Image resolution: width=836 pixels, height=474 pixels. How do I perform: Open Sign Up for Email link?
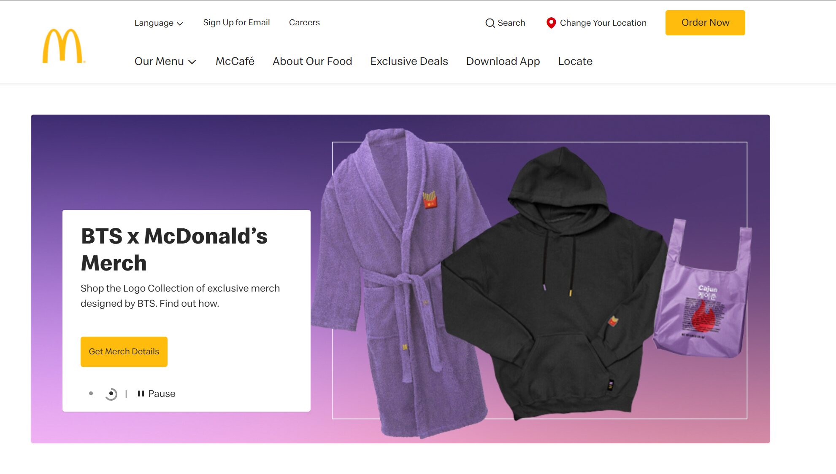click(236, 23)
